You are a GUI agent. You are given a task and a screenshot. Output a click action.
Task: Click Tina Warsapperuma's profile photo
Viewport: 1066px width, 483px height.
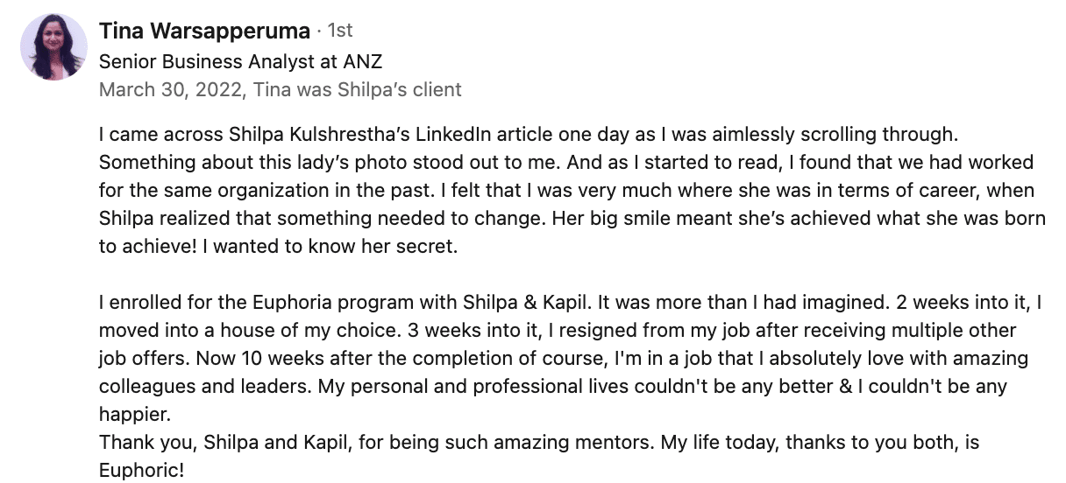point(53,47)
